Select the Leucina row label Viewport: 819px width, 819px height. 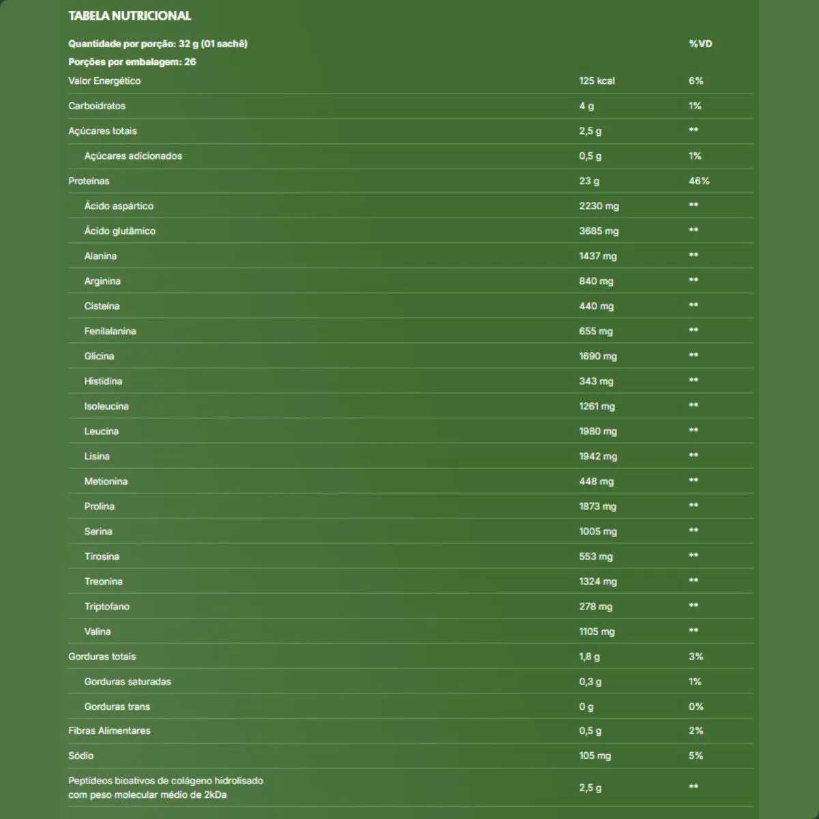click(x=101, y=431)
